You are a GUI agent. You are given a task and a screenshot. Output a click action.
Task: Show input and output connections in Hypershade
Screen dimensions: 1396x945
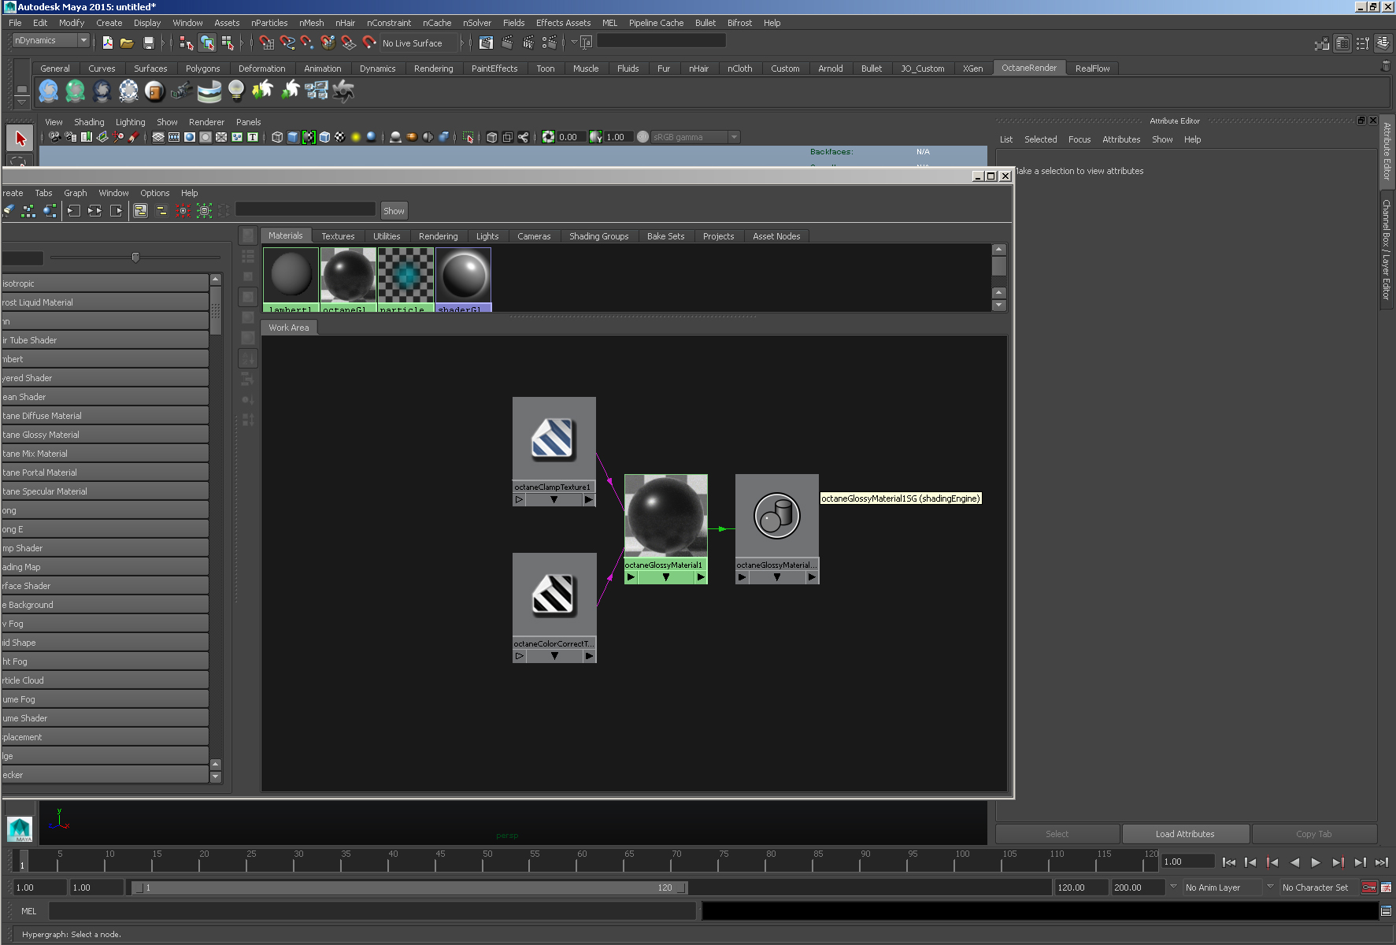point(94,210)
